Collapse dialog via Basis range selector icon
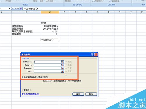The image size is (146, 109). pyautogui.click(x=62, y=71)
